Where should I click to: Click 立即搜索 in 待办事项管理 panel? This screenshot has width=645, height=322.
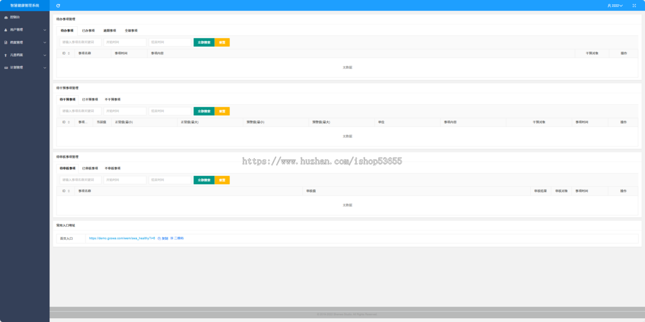(204, 42)
